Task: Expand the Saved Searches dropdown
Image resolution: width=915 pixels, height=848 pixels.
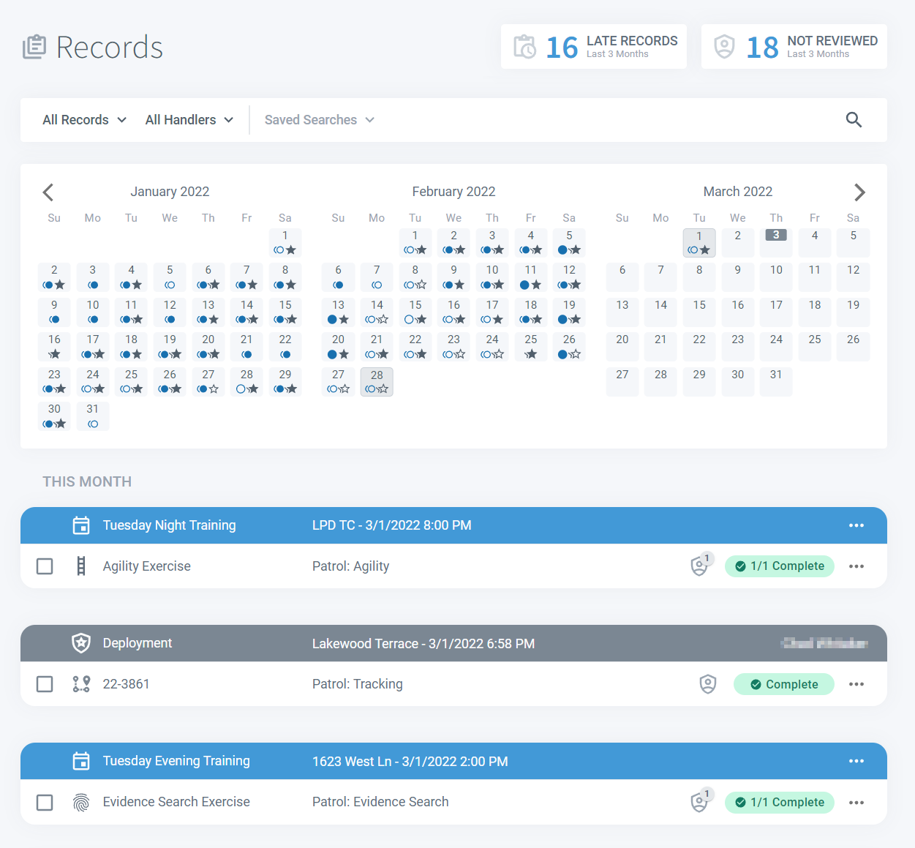Action: [x=320, y=120]
